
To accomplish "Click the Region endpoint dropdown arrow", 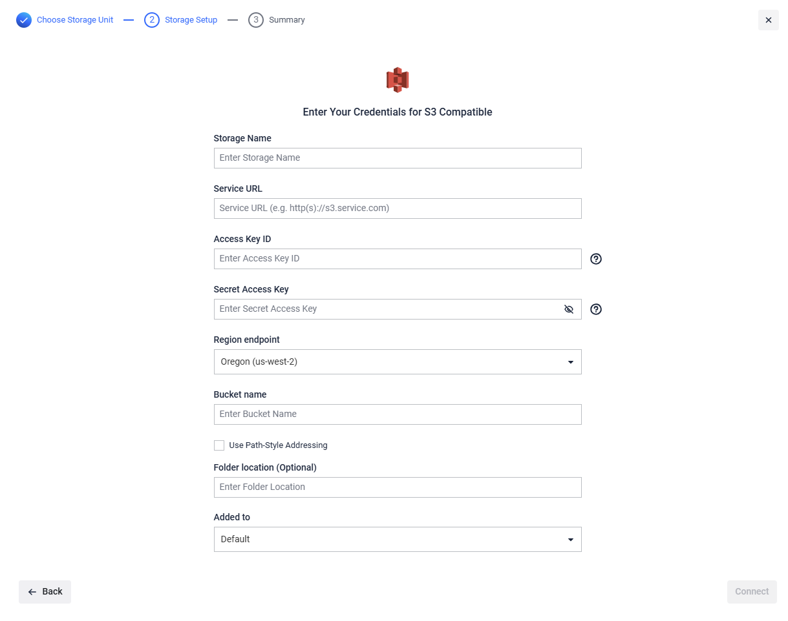I will (571, 362).
